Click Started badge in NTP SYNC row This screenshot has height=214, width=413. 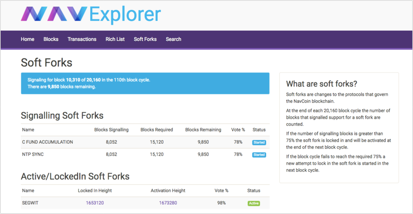tap(259, 155)
